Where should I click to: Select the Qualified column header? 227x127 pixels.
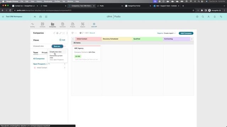tap(148, 39)
